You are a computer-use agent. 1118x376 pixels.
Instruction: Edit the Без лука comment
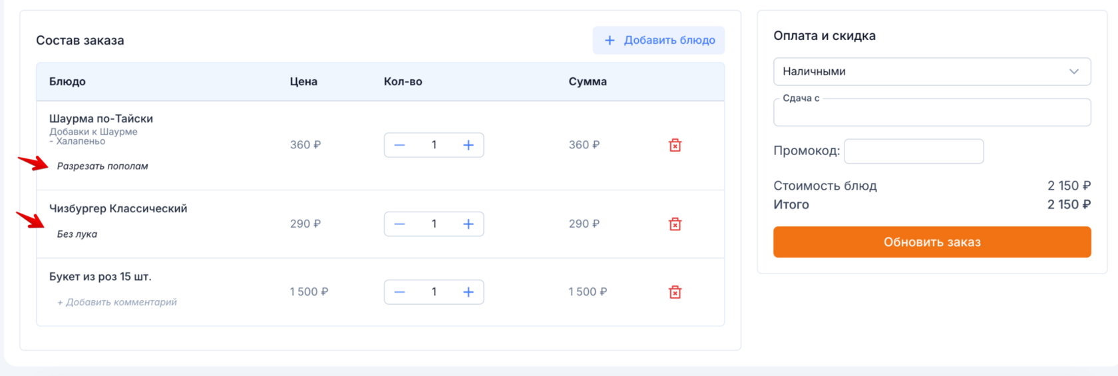click(77, 234)
